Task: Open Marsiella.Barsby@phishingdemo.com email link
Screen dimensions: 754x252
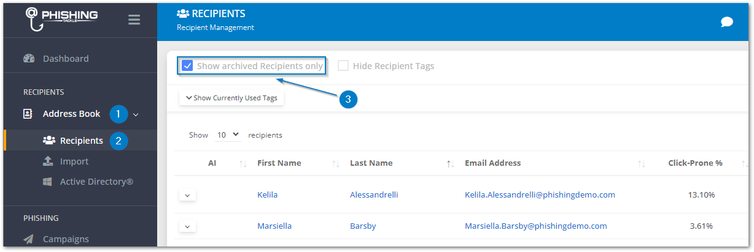Action: [x=536, y=226]
